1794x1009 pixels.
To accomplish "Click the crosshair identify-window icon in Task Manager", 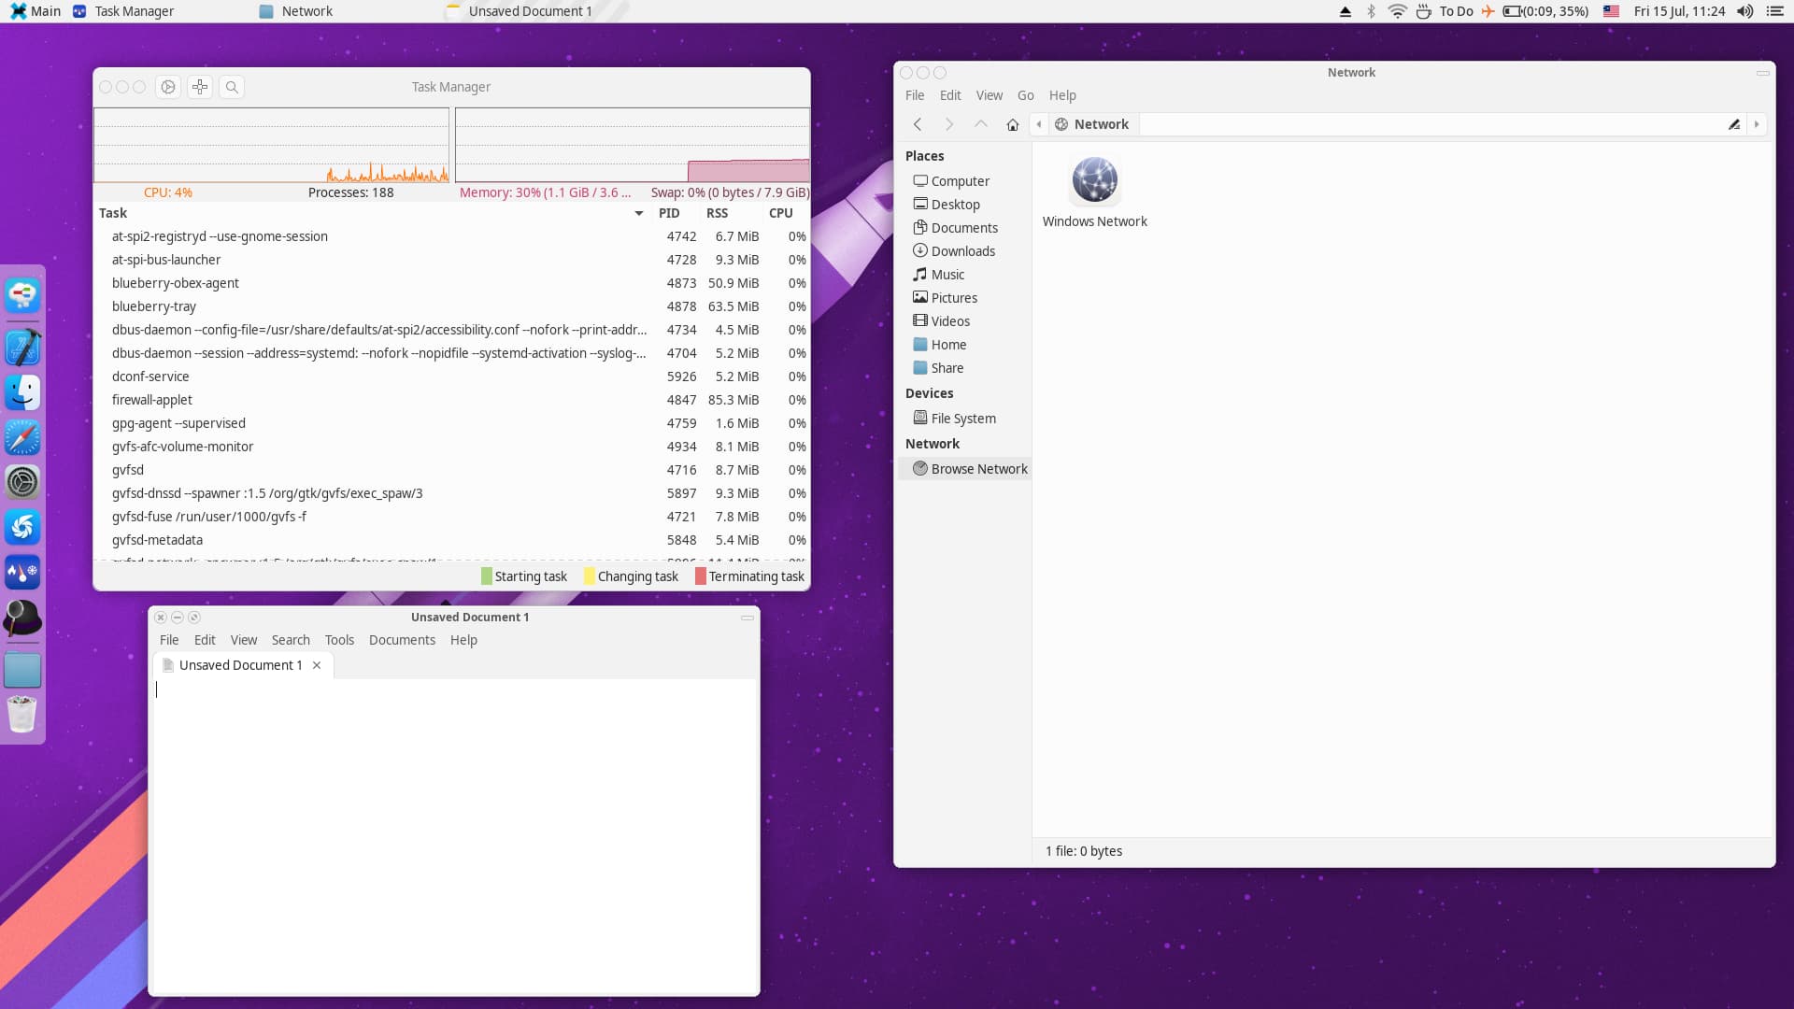I will point(200,87).
